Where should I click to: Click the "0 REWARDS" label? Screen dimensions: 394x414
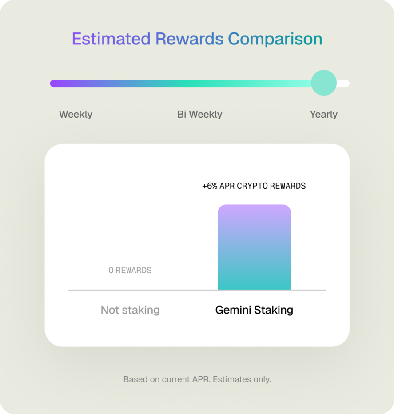[x=130, y=270]
